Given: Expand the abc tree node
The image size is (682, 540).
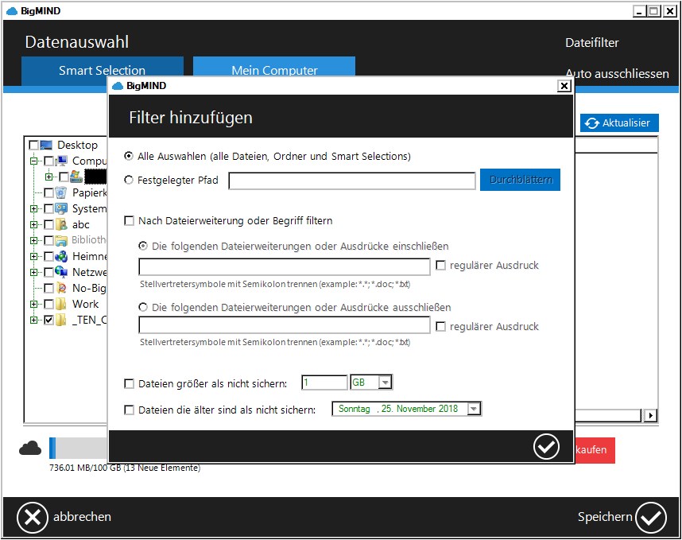Looking at the screenshot, I should [33, 224].
